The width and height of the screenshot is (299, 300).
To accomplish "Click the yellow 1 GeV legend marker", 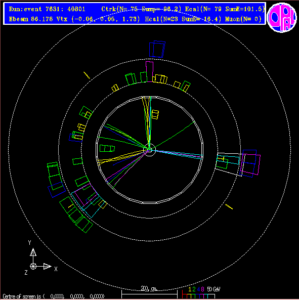I will (190, 289).
